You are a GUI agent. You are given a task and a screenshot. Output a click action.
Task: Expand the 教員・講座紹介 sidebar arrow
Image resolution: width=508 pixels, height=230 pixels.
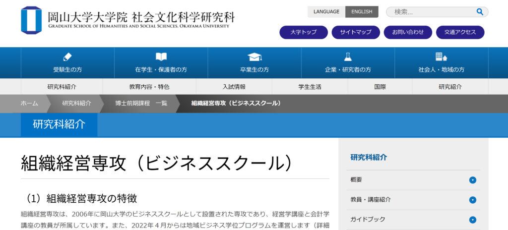pyautogui.click(x=473, y=200)
